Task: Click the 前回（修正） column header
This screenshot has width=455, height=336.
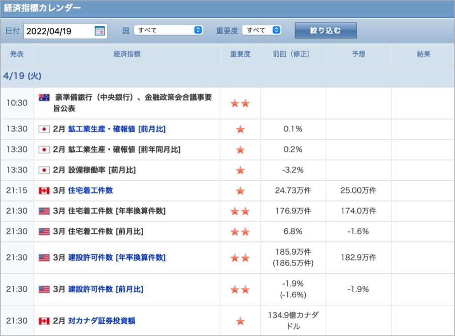Action: click(293, 54)
